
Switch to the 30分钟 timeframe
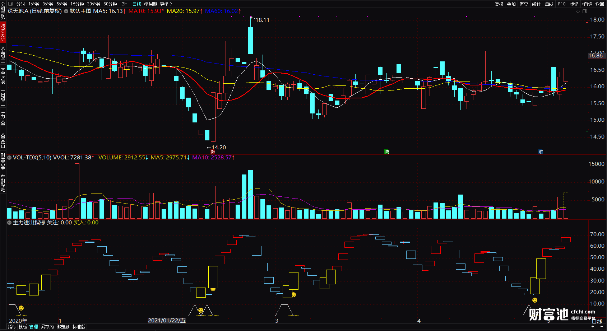point(94,4)
